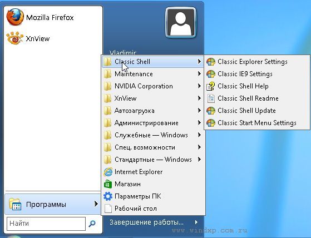
Task: Click the Classic Explorer Settings shell icon
Action: 211,62
